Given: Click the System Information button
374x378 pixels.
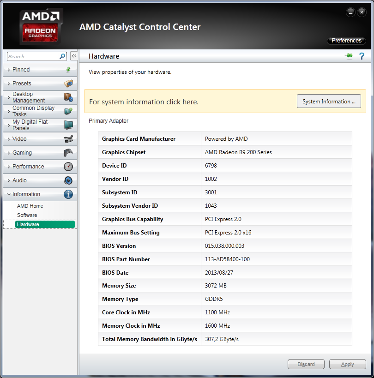Looking at the screenshot, I should pyautogui.click(x=329, y=101).
